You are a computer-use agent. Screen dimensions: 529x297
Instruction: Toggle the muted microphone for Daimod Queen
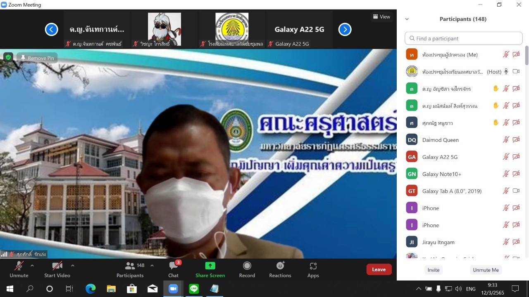pyautogui.click(x=506, y=140)
